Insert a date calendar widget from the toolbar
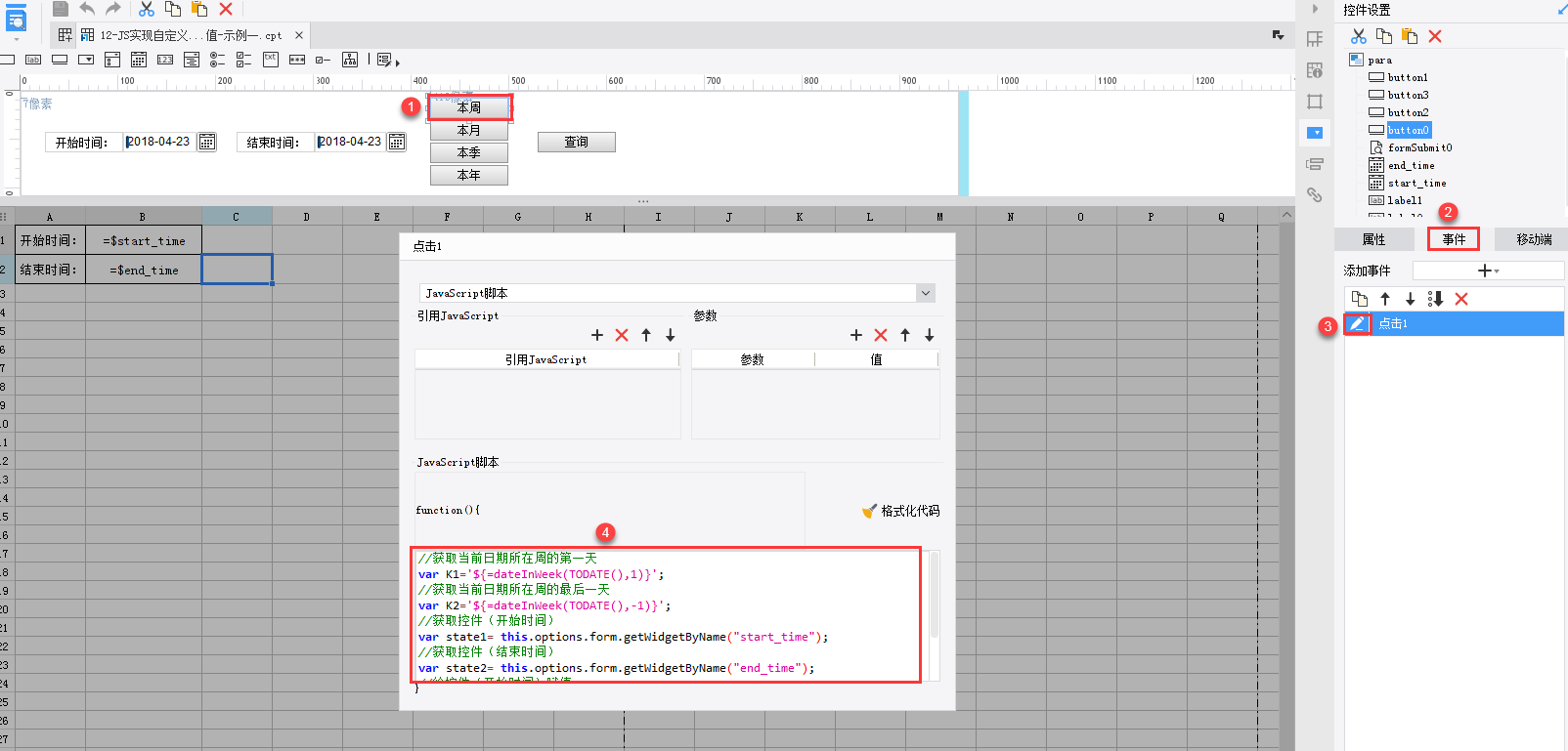The image size is (1568, 751). pos(139,60)
